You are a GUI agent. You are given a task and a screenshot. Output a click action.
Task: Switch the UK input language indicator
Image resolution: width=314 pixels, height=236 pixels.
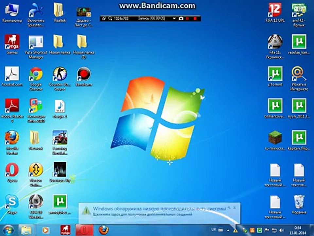pyautogui.click(x=214, y=229)
